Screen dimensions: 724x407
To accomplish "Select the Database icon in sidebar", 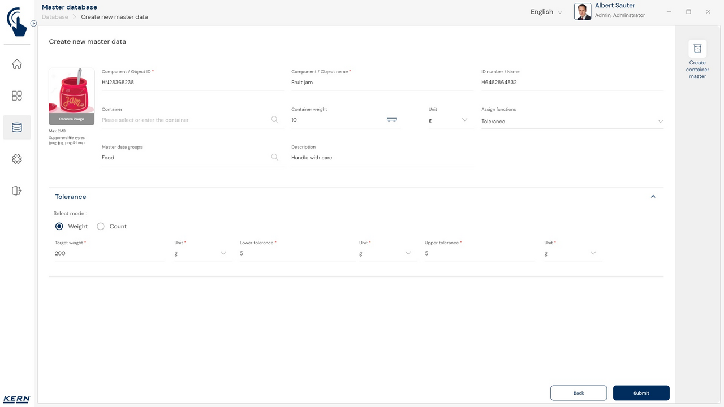I will click(17, 128).
